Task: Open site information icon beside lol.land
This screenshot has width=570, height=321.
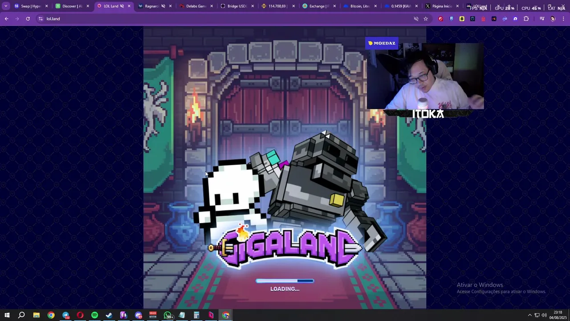Action: pos(41,19)
